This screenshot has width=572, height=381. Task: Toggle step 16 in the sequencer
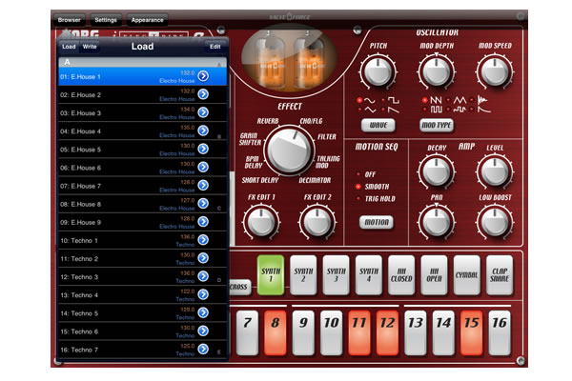click(x=500, y=332)
